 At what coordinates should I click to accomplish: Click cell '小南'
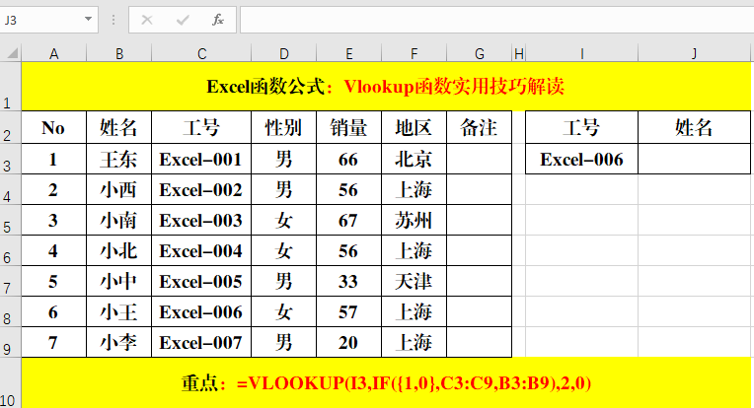tap(119, 220)
